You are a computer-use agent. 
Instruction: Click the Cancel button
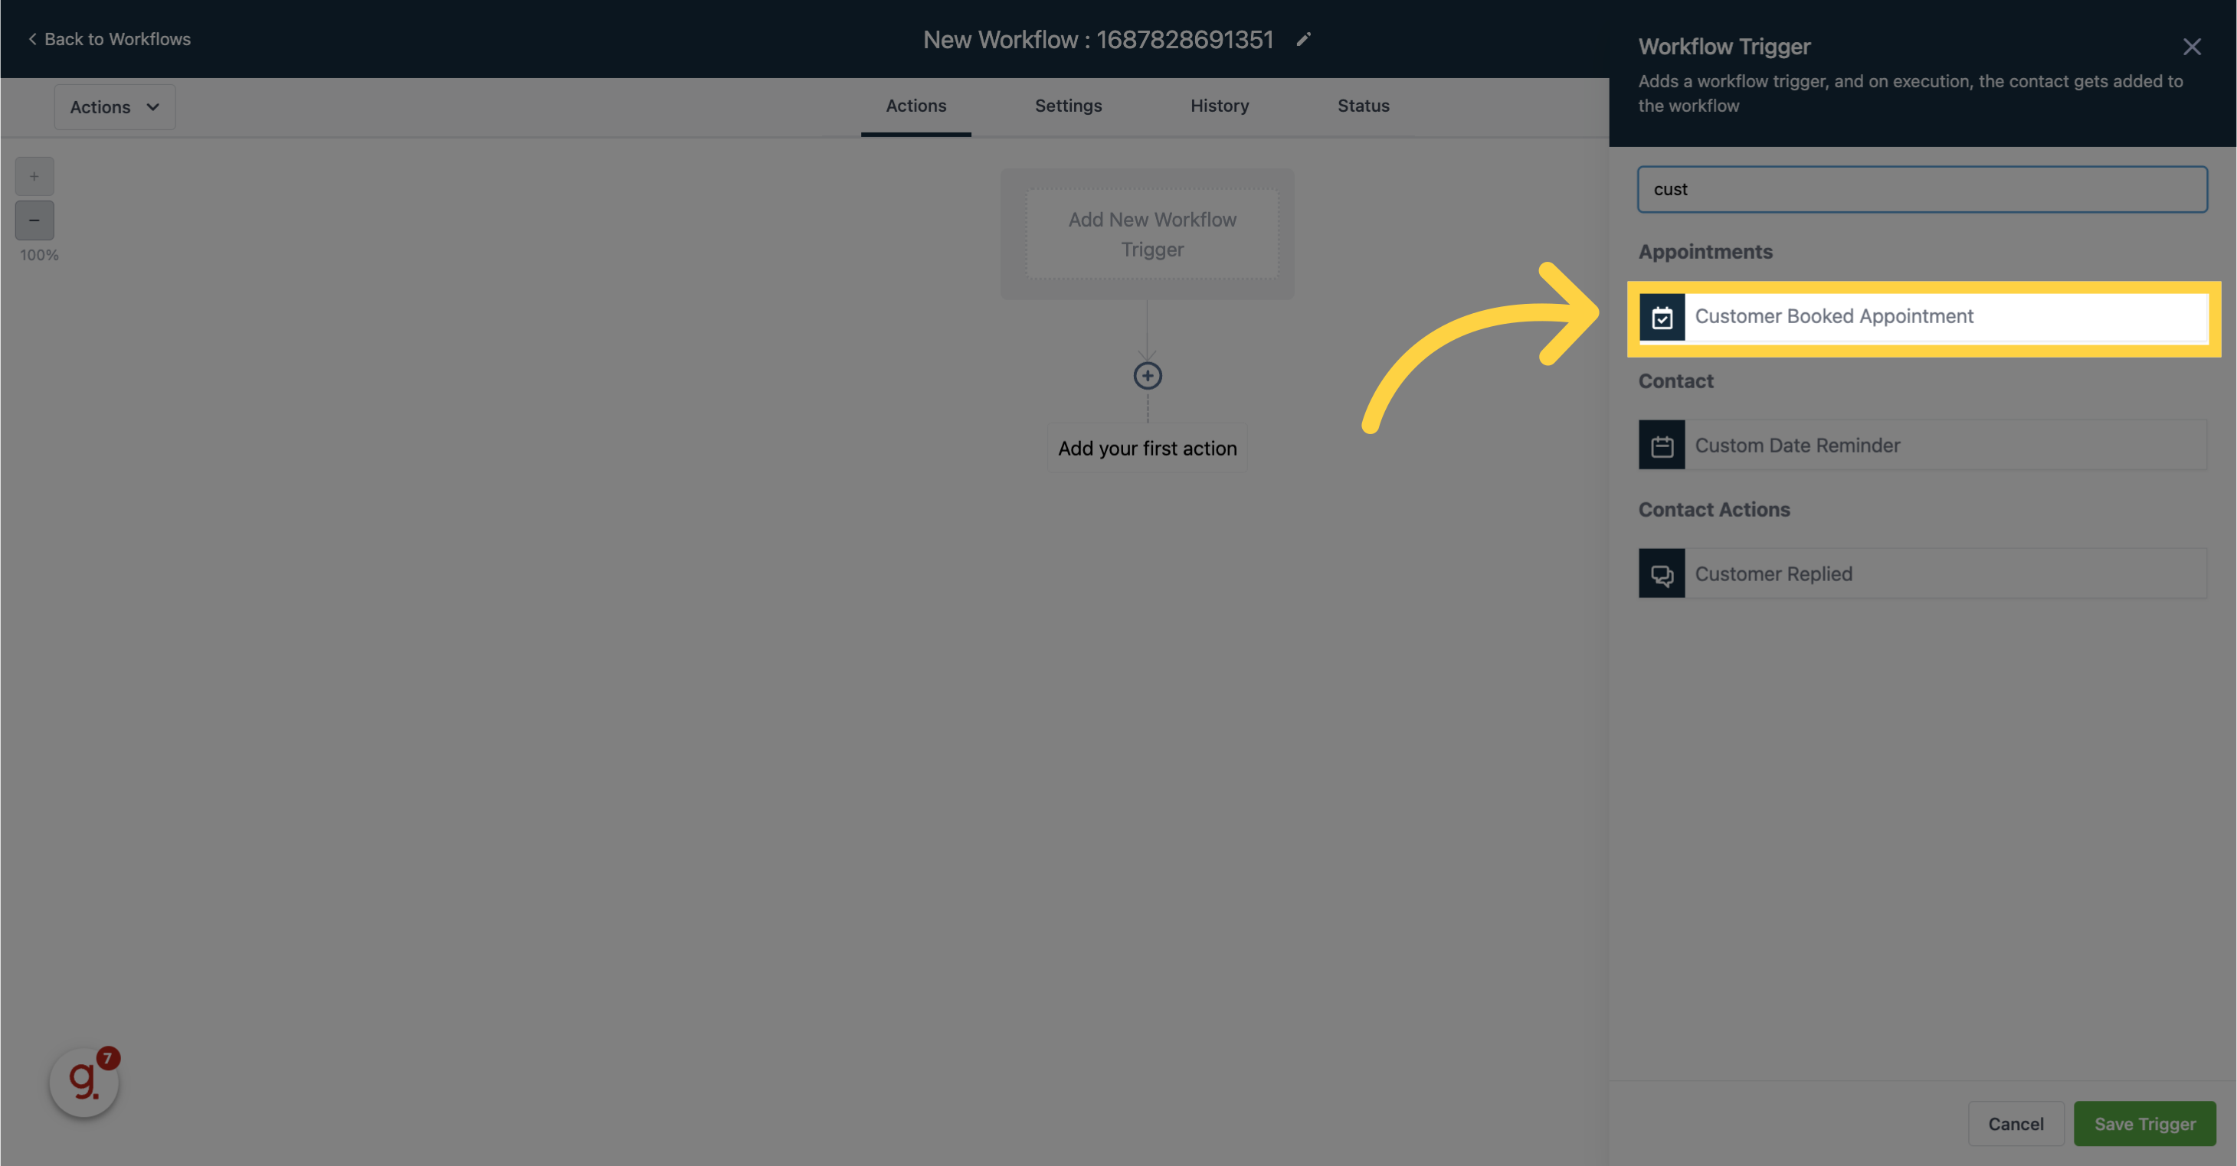click(2016, 1123)
